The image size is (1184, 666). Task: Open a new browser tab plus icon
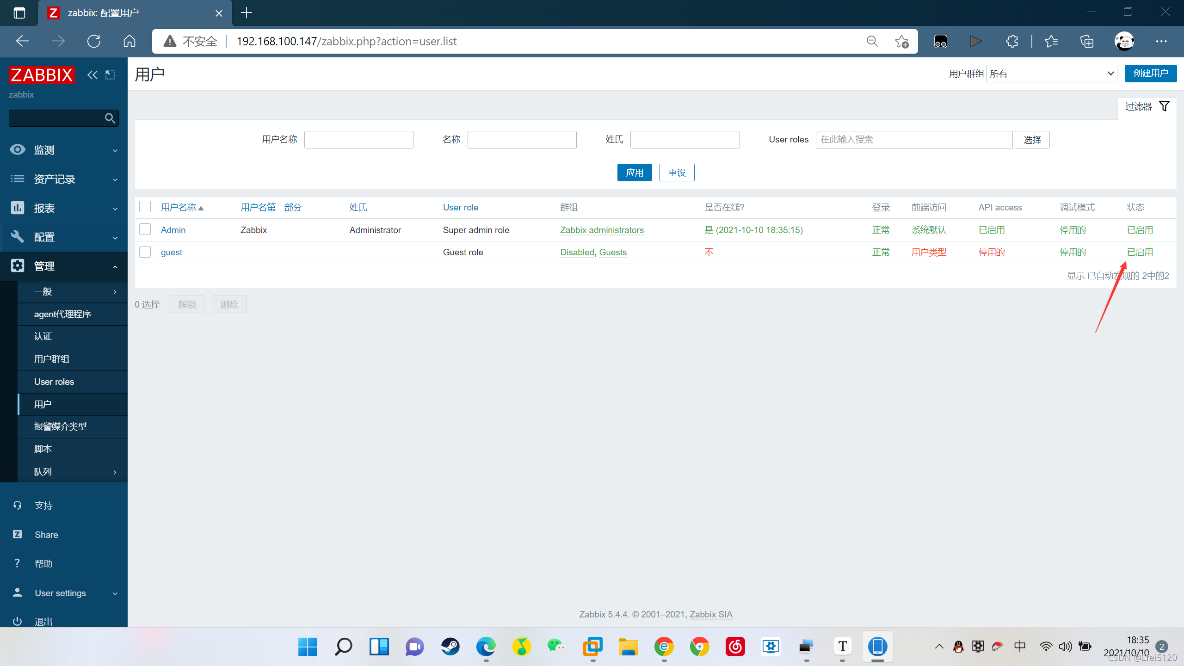tap(247, 12)
